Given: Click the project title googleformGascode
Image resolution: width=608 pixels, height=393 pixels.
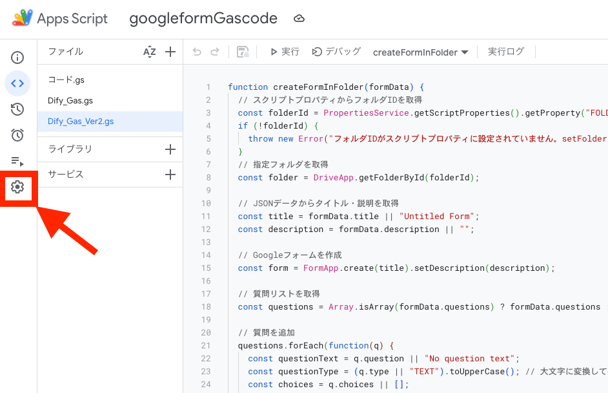Looking at the screenshot, I should point(203,18).
